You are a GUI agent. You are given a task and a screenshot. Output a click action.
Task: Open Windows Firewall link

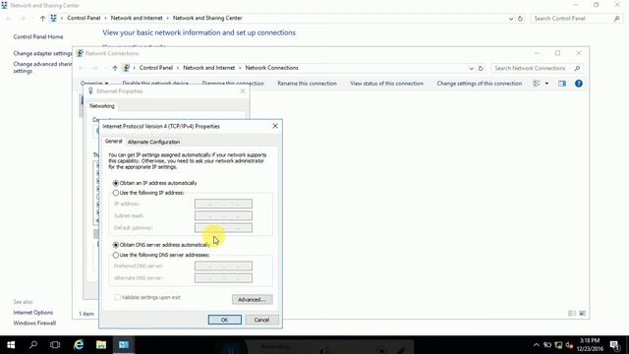tap(34, 324)
